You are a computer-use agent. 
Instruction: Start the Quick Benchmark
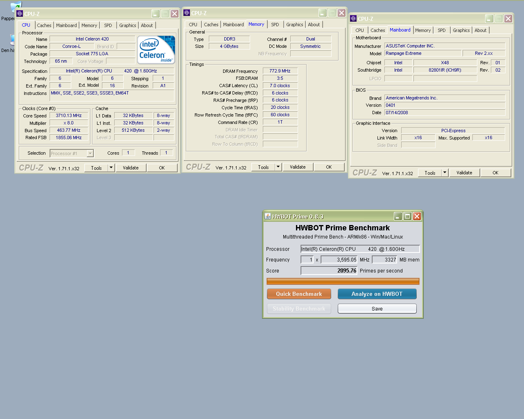click(299, 294)
